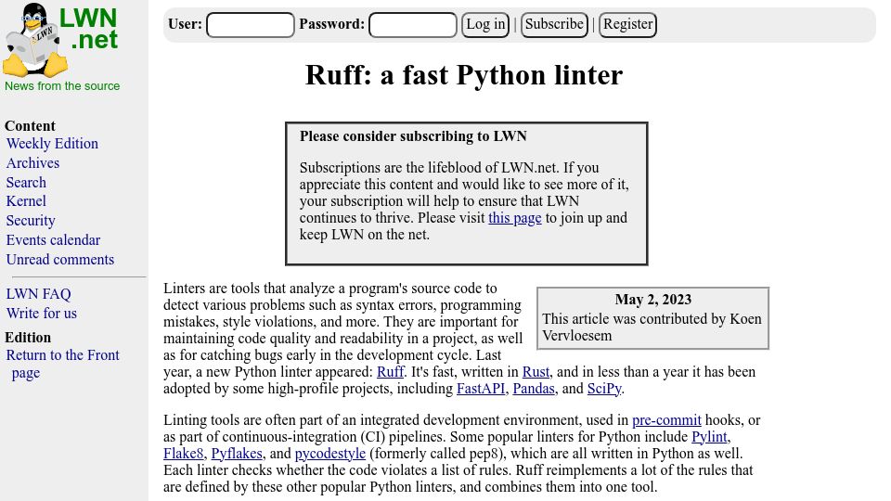This screenshot has width=891, height=501.
Task: Click the 'Content' sidebar heading
Action: tap(30, 126)
